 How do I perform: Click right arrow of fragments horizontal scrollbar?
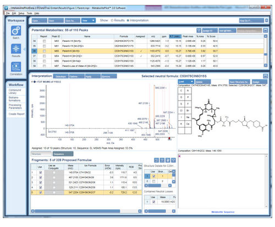coord(140,211)
